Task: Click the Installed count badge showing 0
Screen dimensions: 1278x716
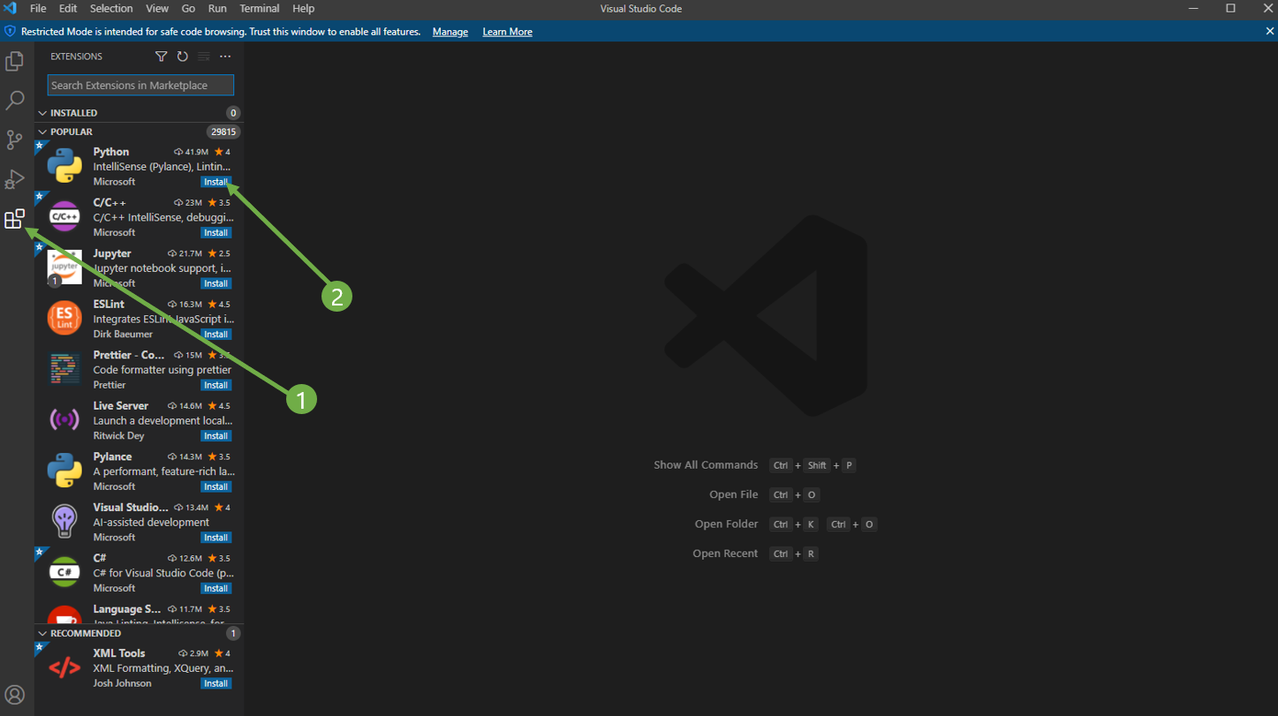Action: click(x=233, y=113)
